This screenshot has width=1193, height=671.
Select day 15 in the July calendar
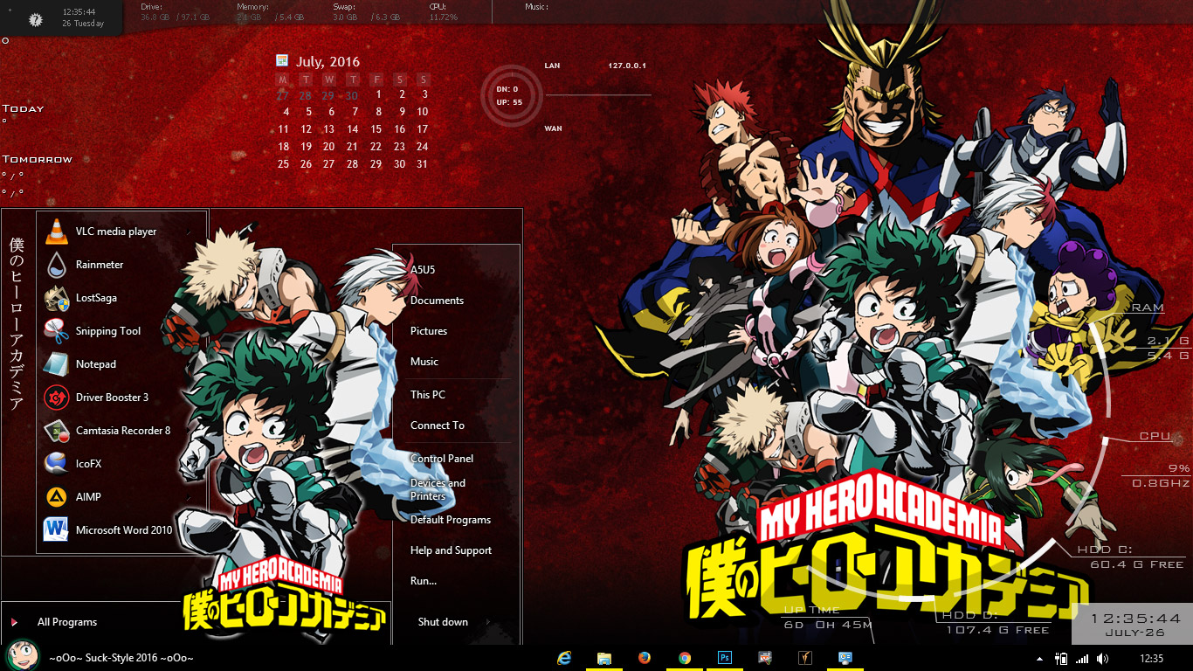click(376, 129)
